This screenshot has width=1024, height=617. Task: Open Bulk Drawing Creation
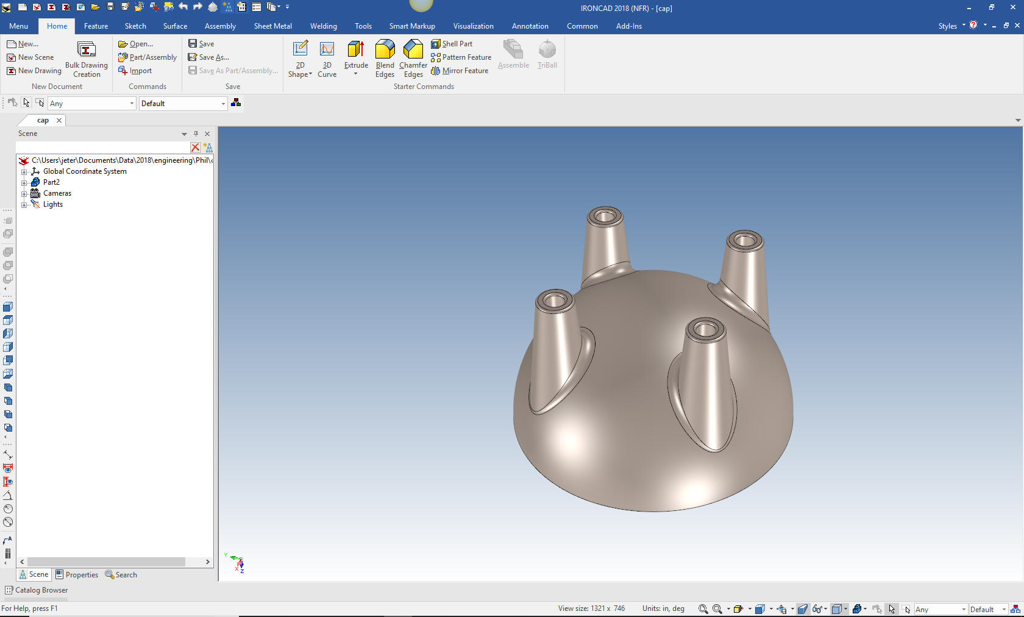click(x=87, y=59)
